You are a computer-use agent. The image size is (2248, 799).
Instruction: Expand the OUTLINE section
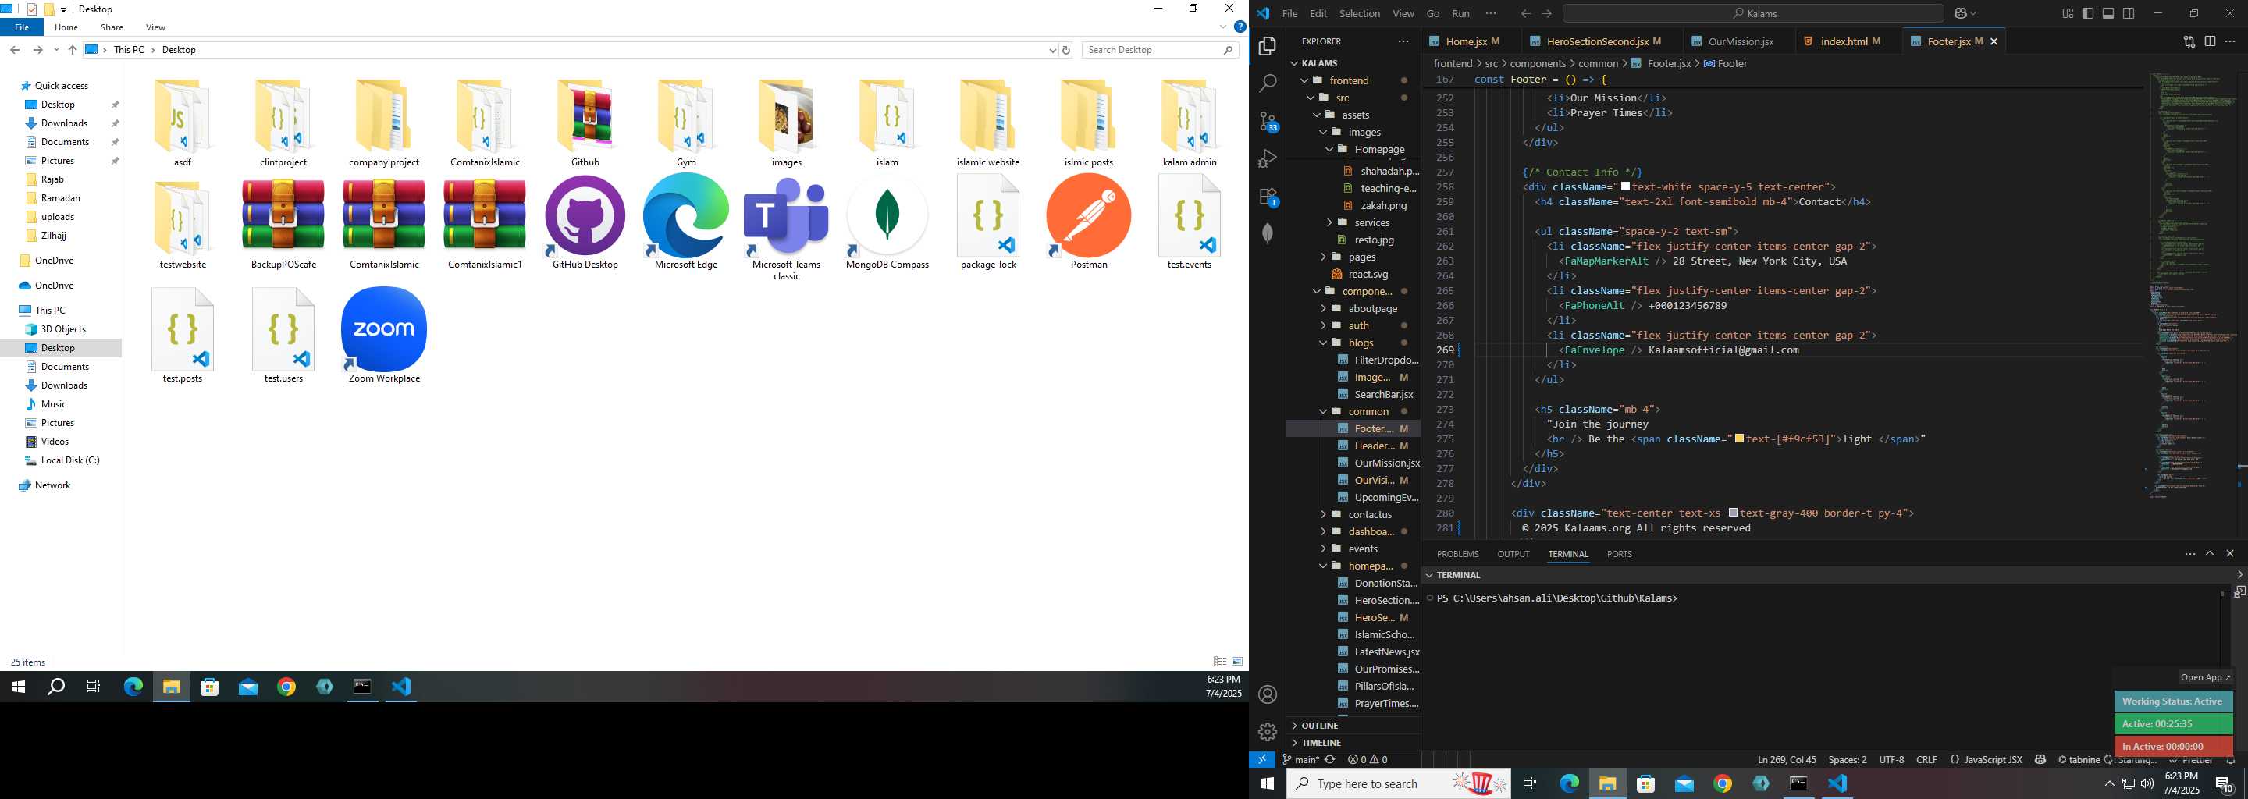1354,725
